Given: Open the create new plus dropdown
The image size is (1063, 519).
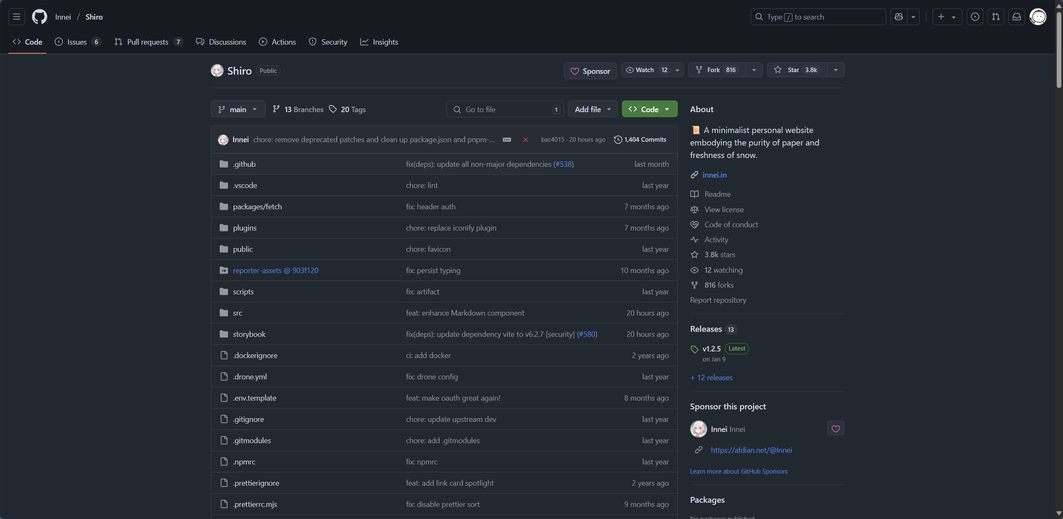Looking at the screenshot, I should pos(947,17).
